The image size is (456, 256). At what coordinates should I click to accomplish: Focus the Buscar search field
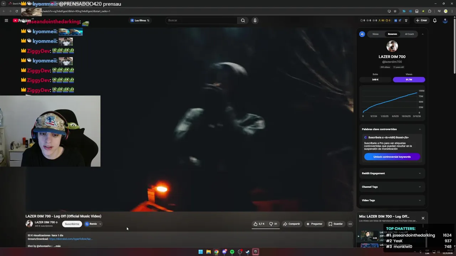202,20
